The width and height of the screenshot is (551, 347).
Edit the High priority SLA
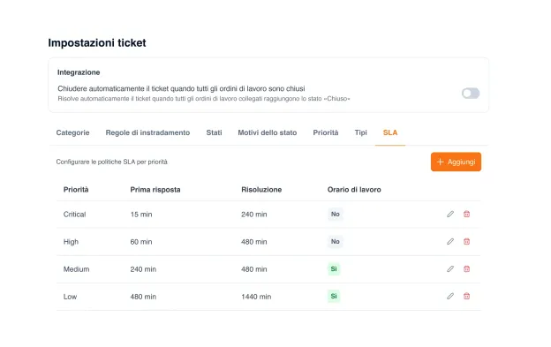[450, 241]
